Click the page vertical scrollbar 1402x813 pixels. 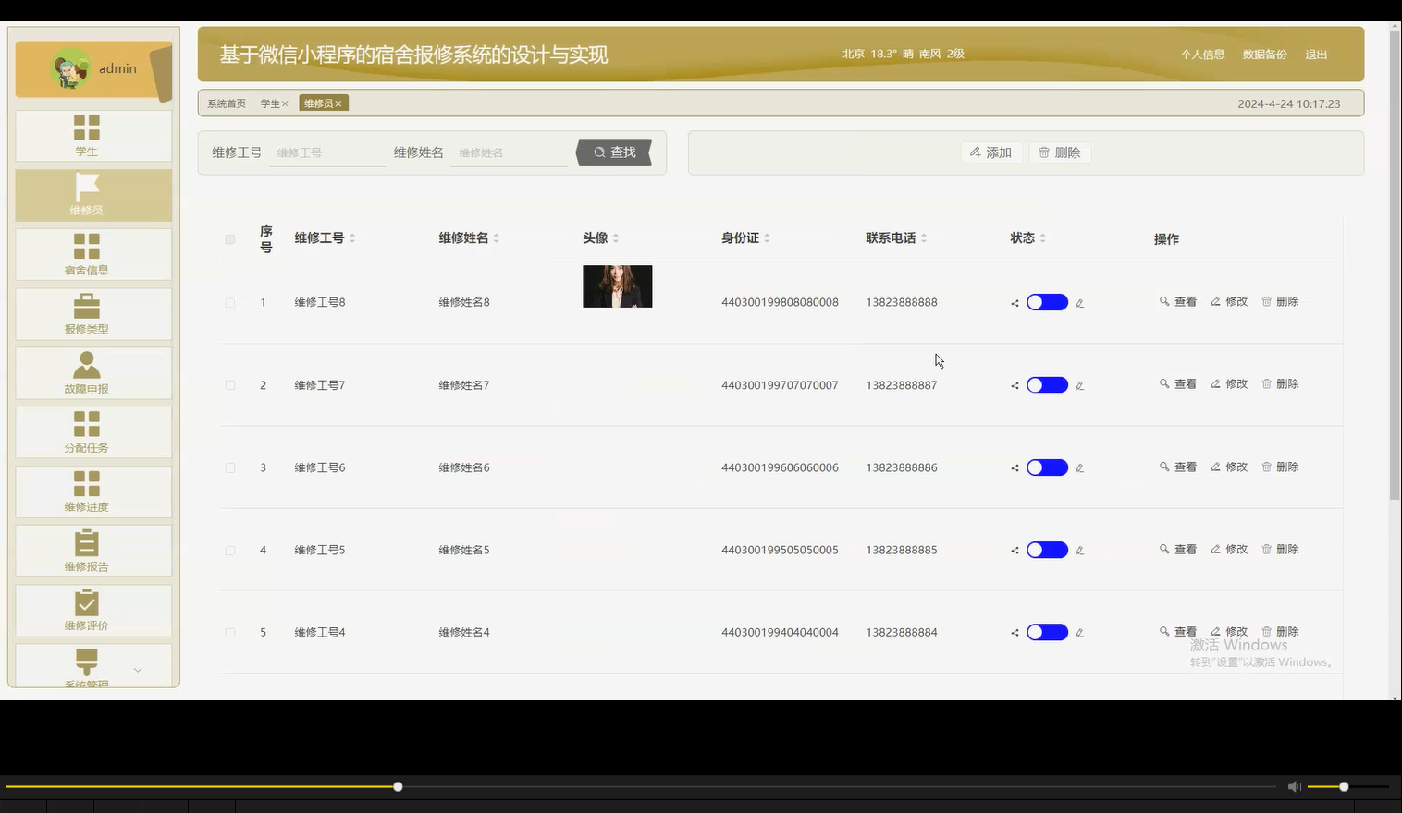tap(1395, 267)
